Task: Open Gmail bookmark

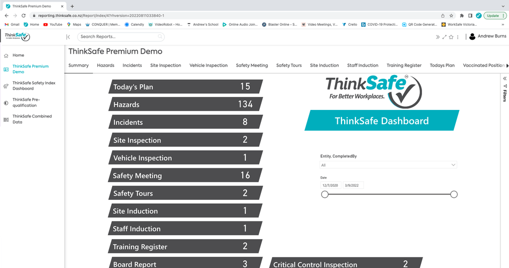Action: 12,24
